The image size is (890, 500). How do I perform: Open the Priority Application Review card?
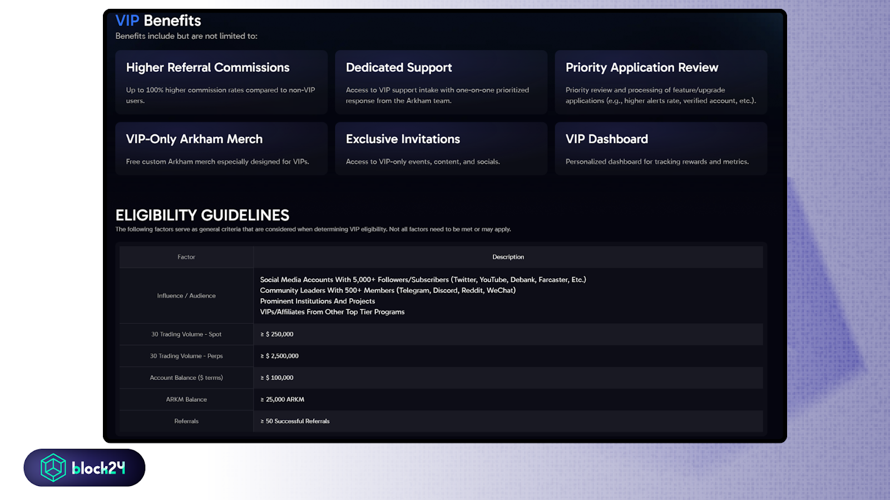pos(661,82)
